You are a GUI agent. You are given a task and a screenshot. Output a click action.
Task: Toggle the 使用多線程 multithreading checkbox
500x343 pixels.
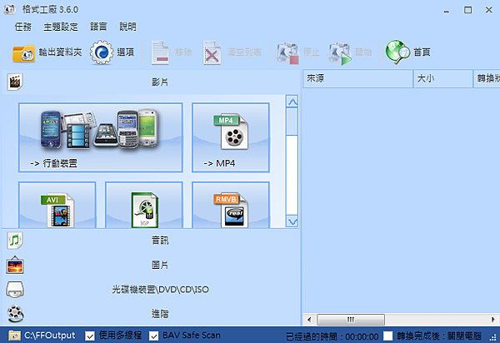point(90,336)
